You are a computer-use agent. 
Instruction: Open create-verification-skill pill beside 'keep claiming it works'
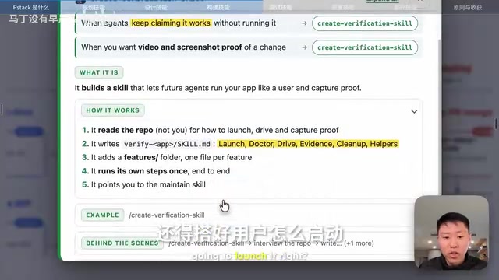[x=365, y=23]
